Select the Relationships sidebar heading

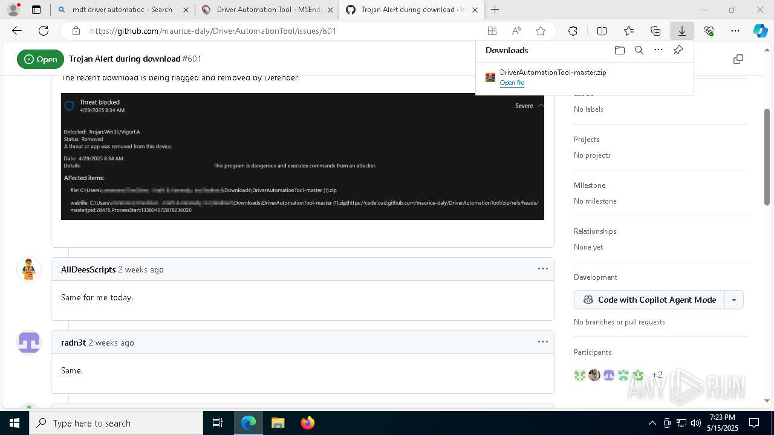point(595,231)
